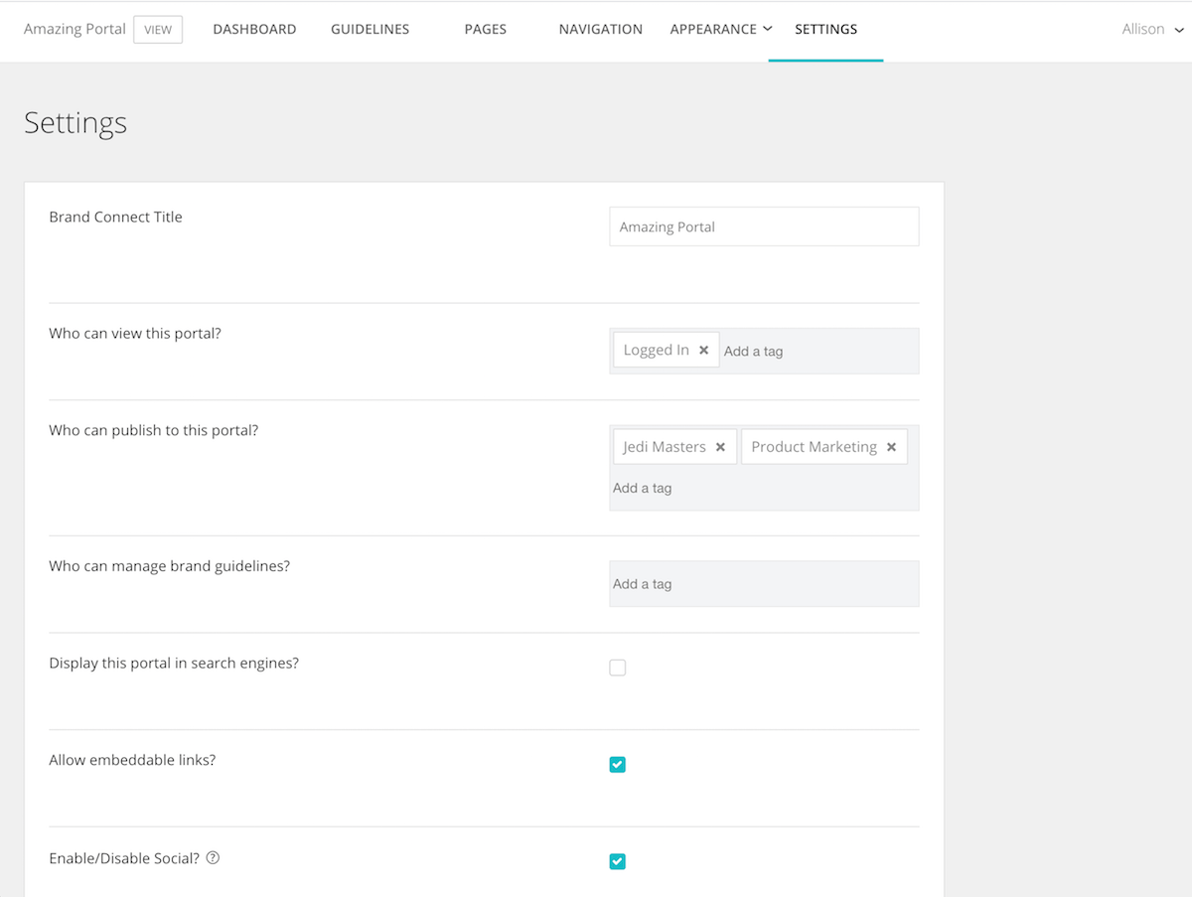Disable embeddable links

[617, 764]
